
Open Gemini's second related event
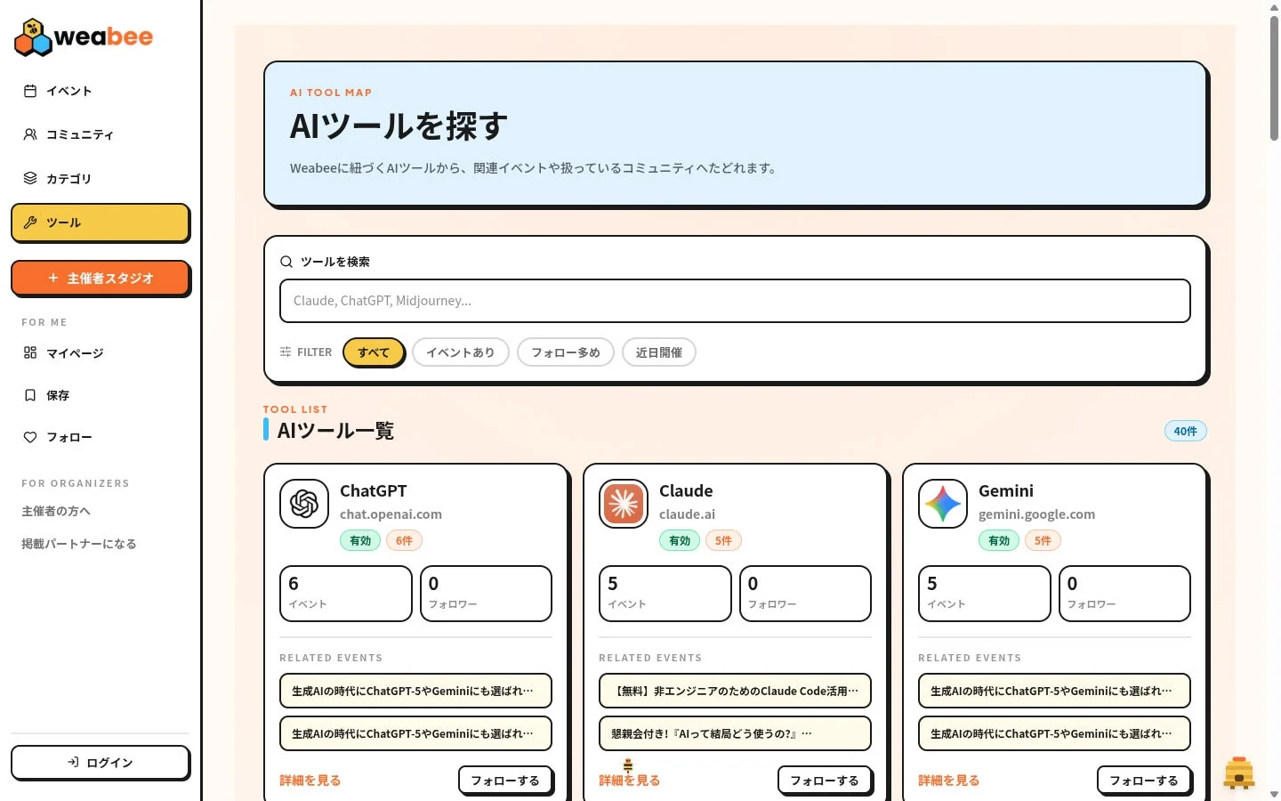pyautogui.click(x=1054, y=733)
